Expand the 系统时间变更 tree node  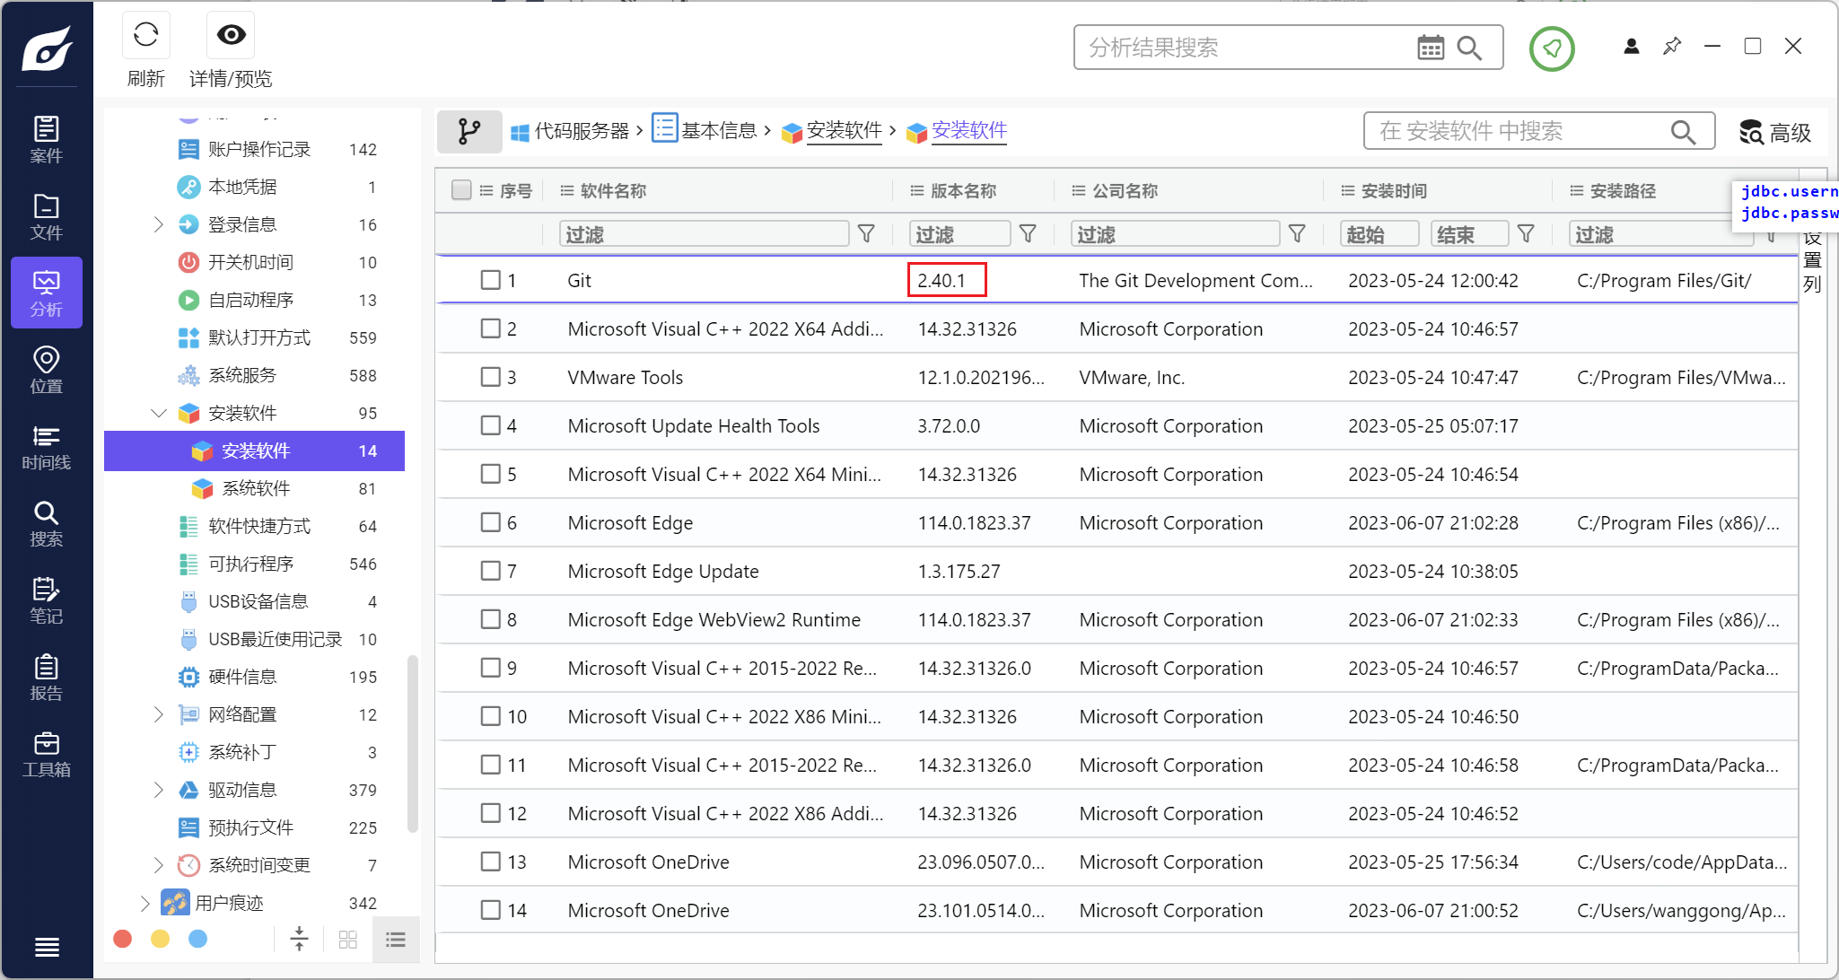[x=158, y=865]
